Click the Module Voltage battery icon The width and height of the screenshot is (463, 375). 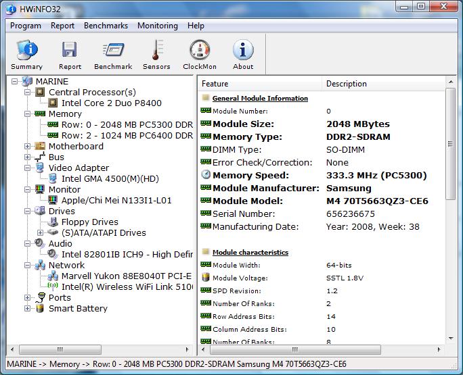coord(206,278)
